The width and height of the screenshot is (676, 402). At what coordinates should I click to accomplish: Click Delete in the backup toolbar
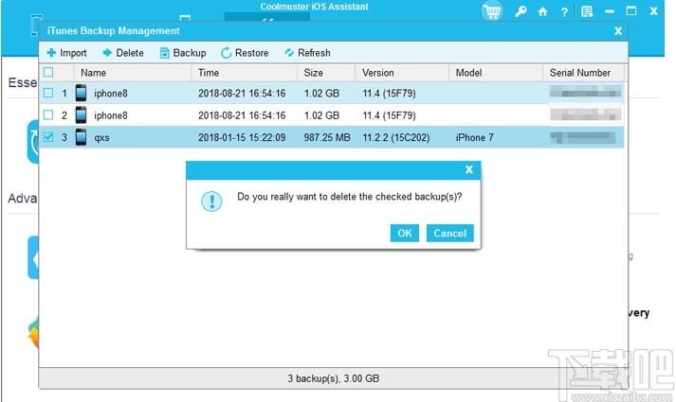(x=123, y=53)
